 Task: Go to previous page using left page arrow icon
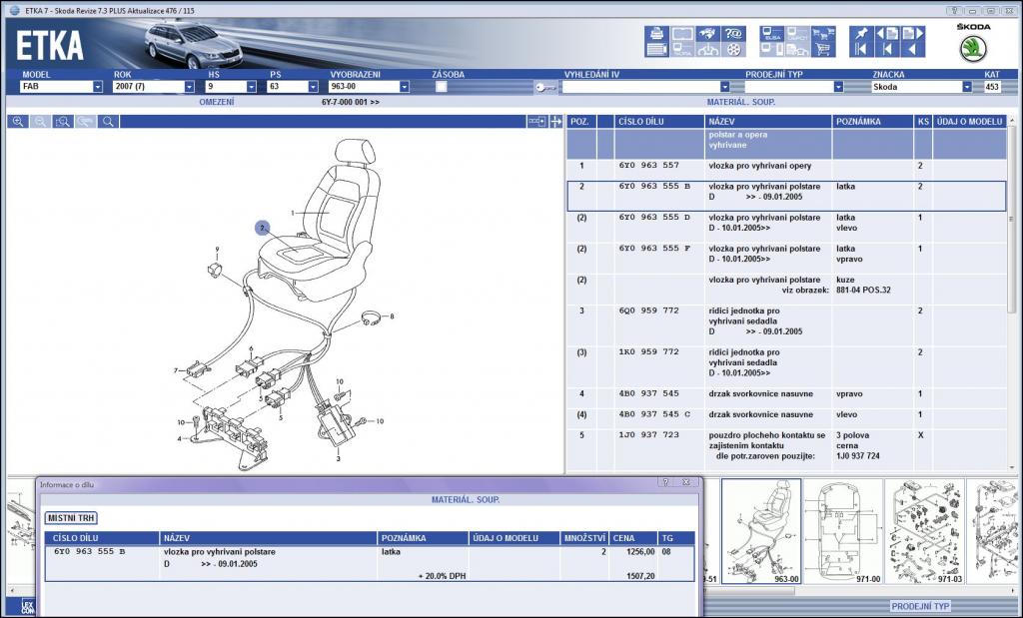click(x=887, y=34)
